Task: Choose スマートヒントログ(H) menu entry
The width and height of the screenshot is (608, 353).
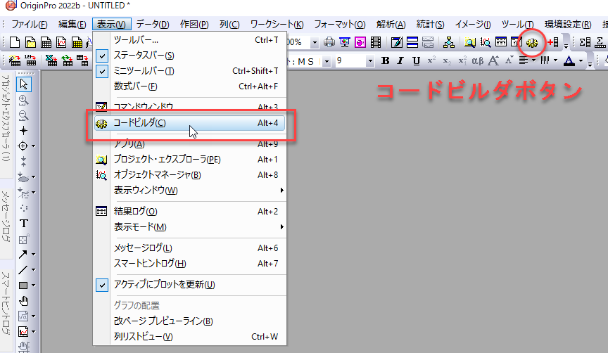Action: click(x=190, y=264)
